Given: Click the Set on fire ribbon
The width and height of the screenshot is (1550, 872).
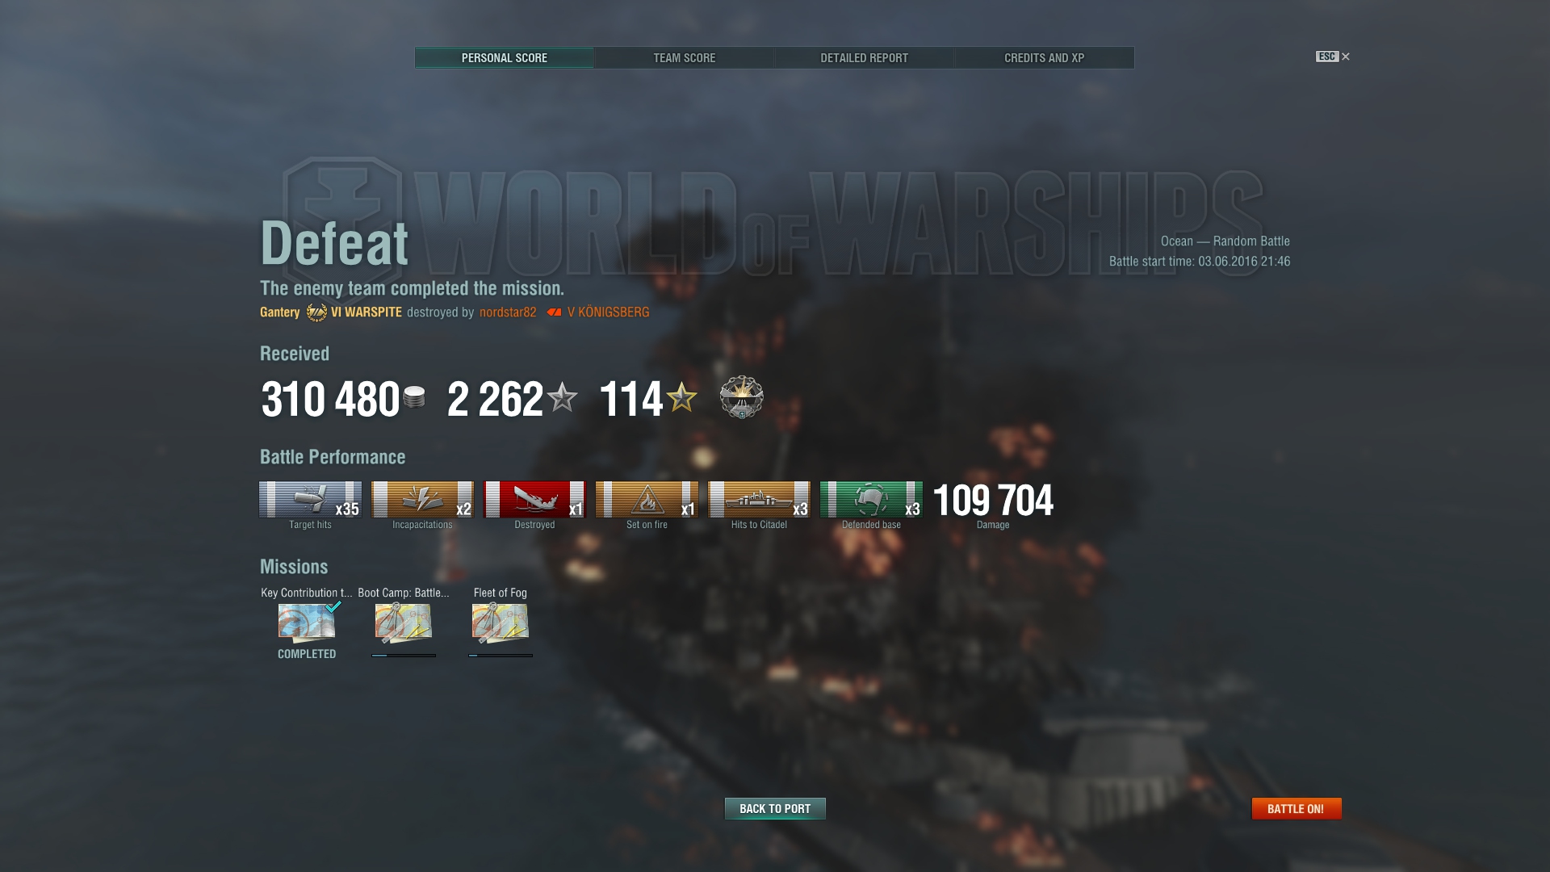Looking at the screenshot, I should click(647, 500).
